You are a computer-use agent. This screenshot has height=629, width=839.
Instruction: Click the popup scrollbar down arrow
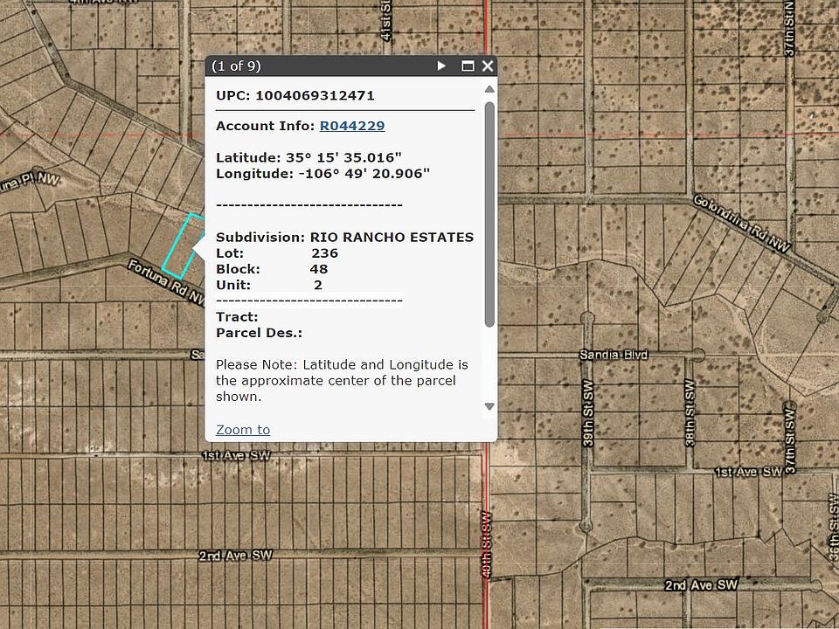tap(489, 406)
